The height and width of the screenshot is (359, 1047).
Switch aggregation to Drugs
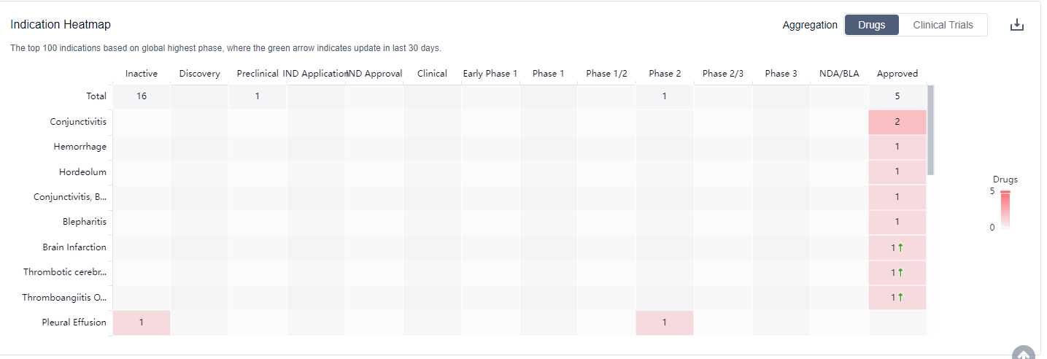(x=871, y=25)
